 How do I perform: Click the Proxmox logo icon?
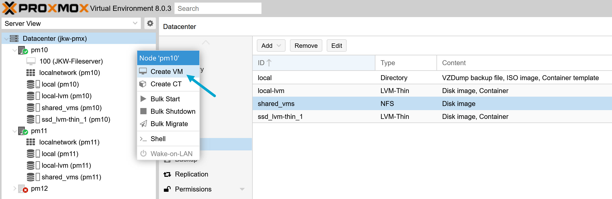pos(9,8)
